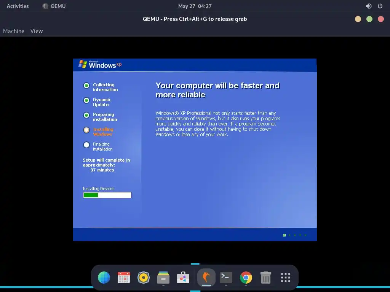This screenshot has width=390, height=292.
Task: Click the Dynamic Update step indicator
Action: click(86, 100)
